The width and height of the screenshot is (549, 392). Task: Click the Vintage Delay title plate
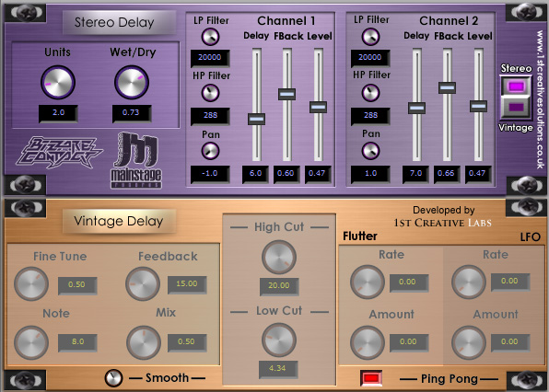[x=119, y=222]
